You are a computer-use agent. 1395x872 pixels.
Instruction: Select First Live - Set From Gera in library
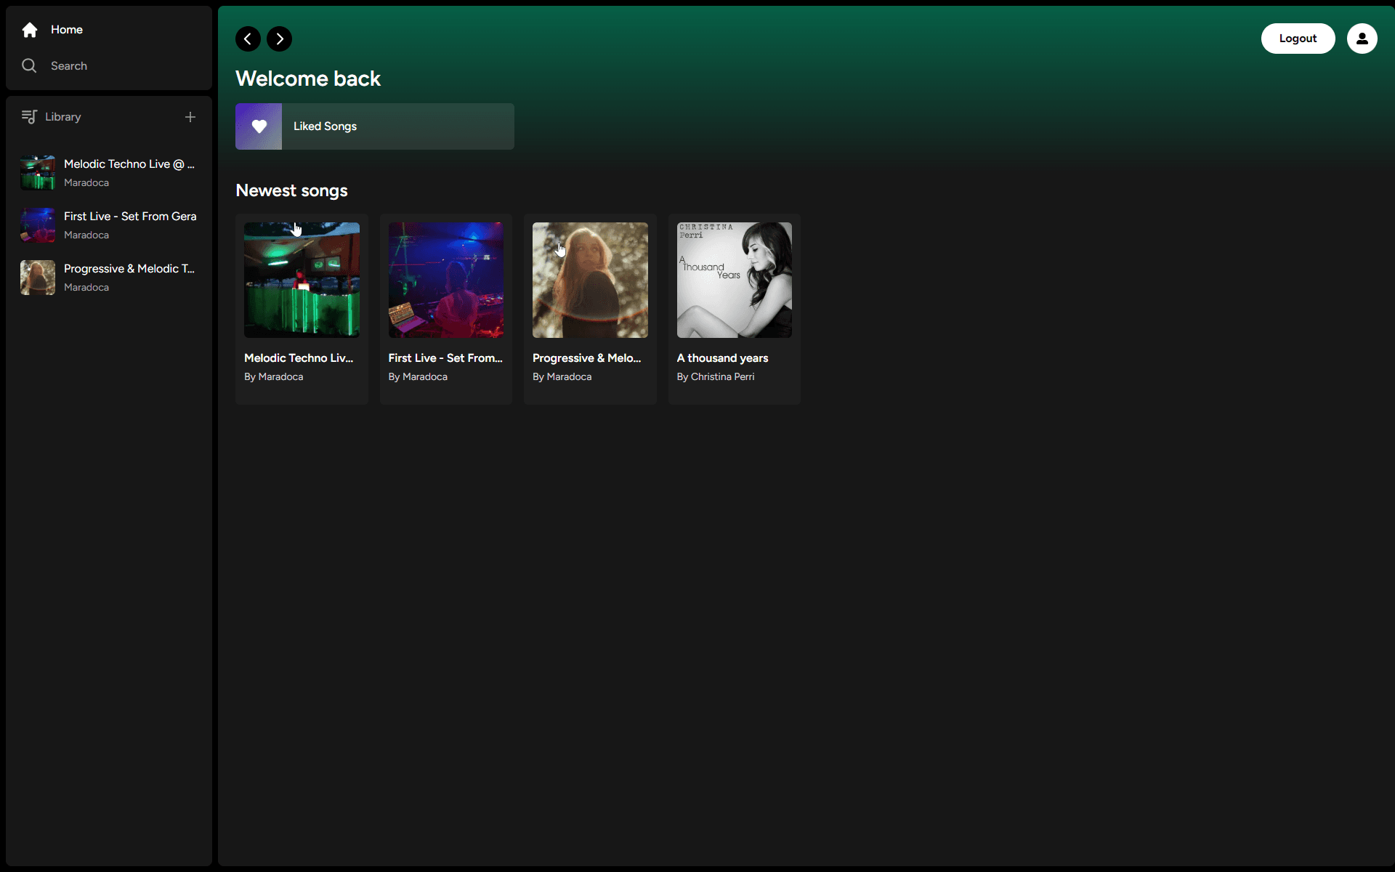[x=109, y=225]
